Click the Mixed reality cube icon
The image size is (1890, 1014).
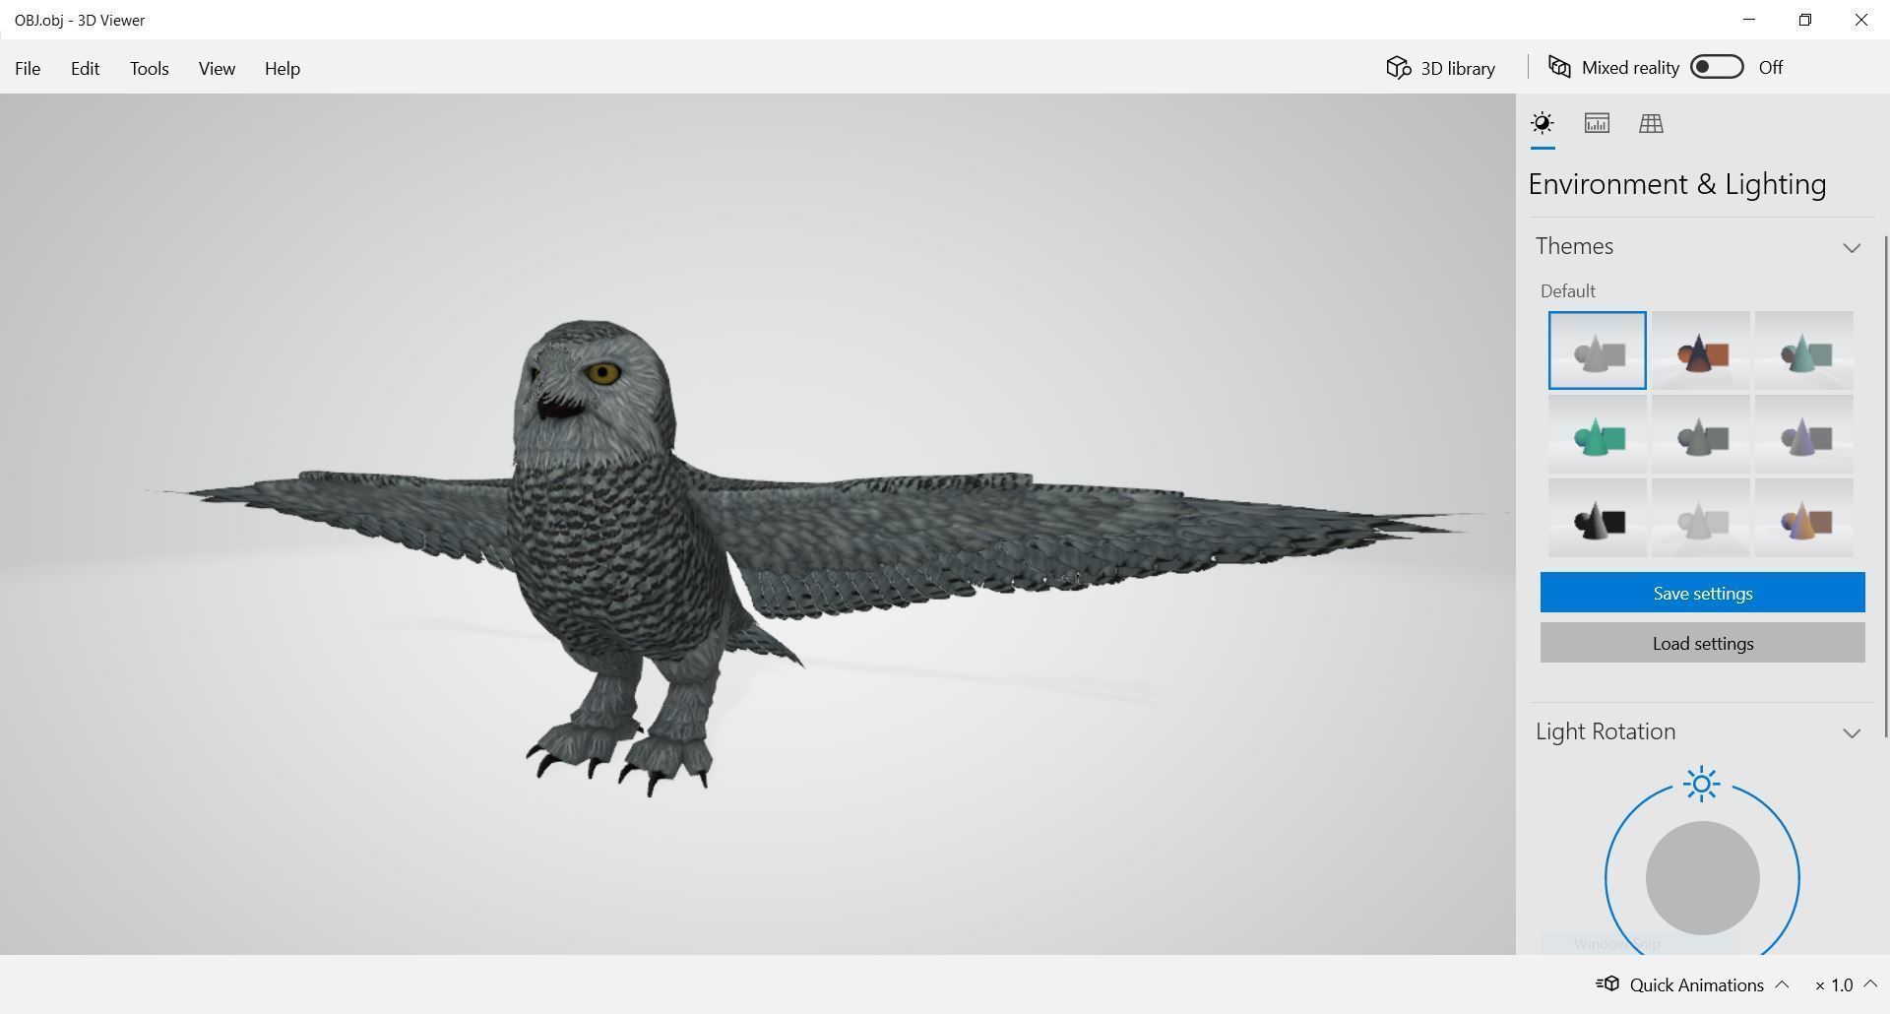[1559, 67]
